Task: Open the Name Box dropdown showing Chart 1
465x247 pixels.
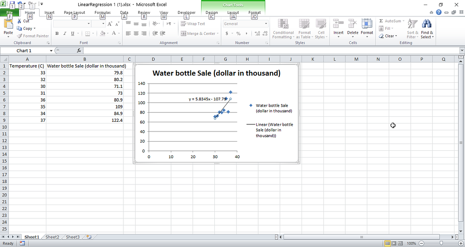Action: [51, 50]
